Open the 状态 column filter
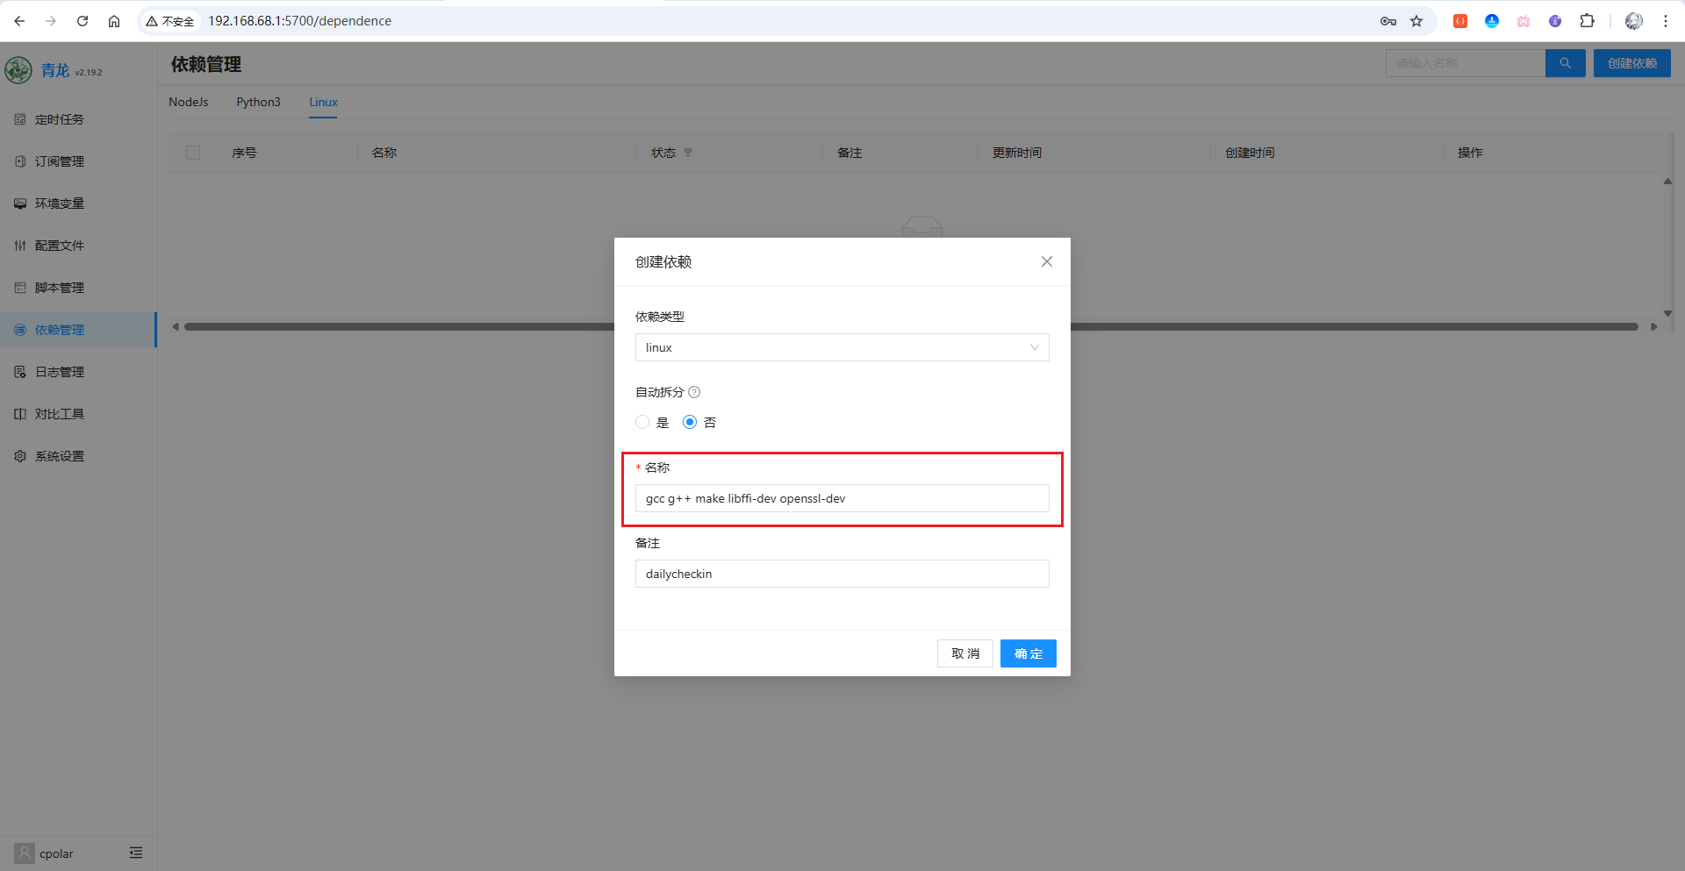This screenshot has width=1685, height=871. [688, 153]
